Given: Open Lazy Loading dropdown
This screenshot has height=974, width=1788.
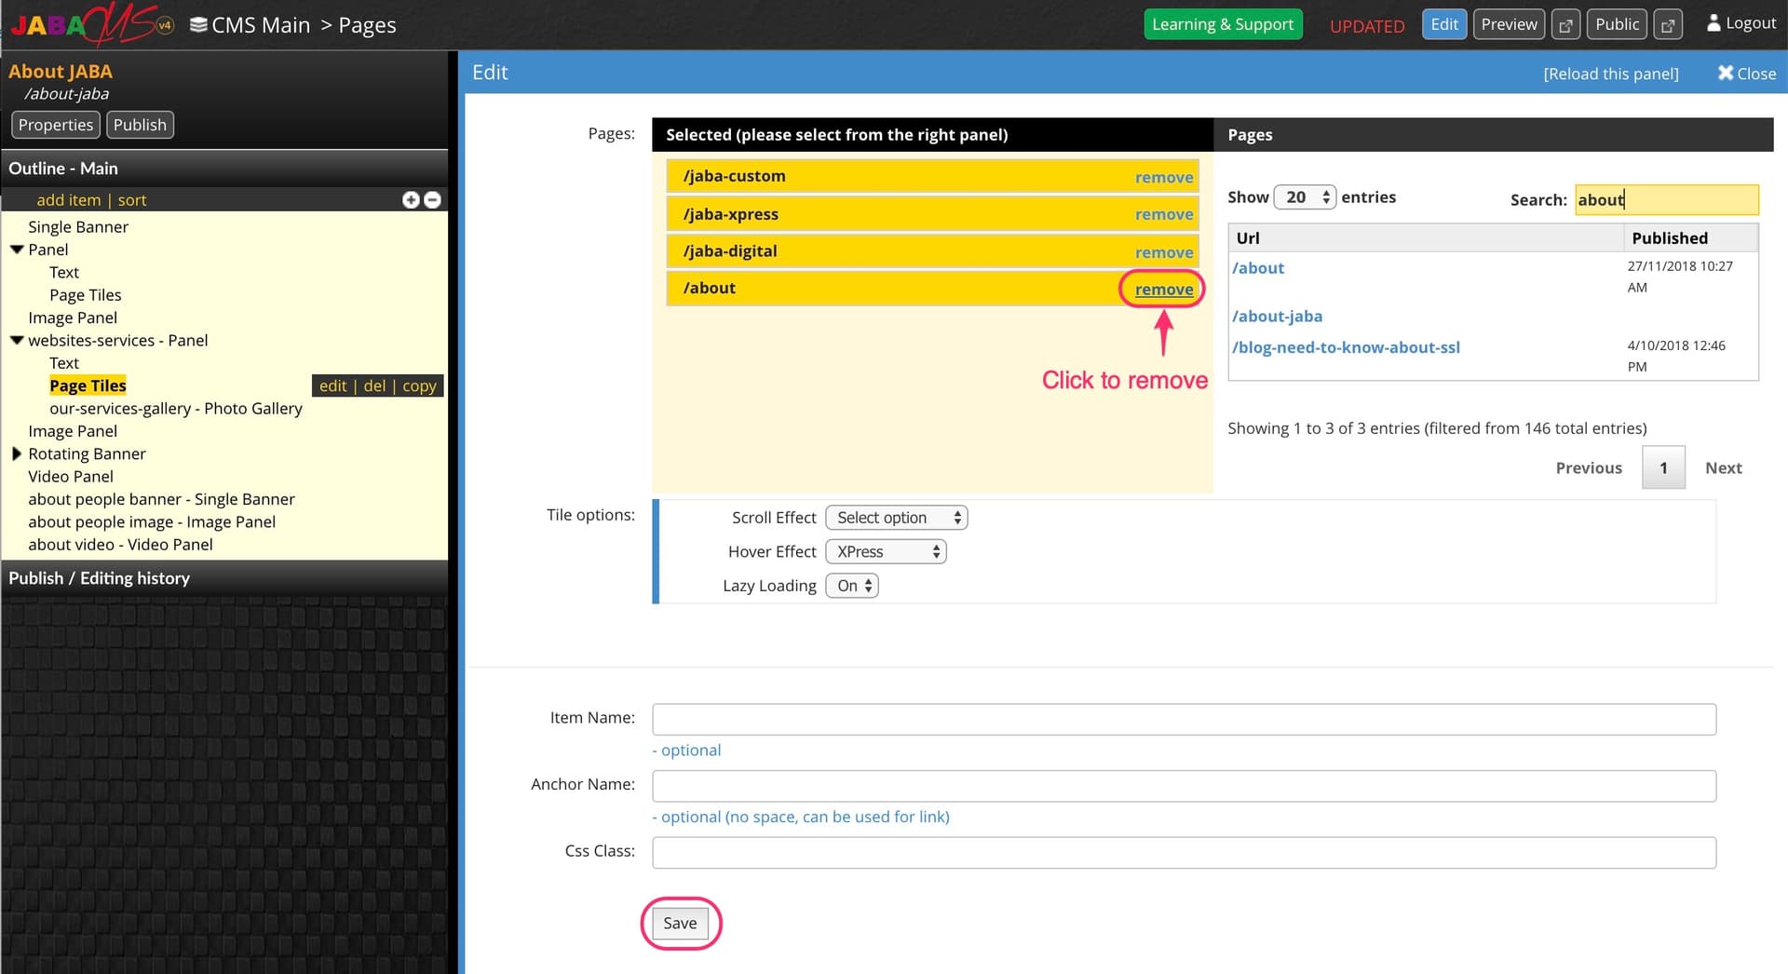Looking at the screenshot, I should pyautogui.click(x=852, y=586).
